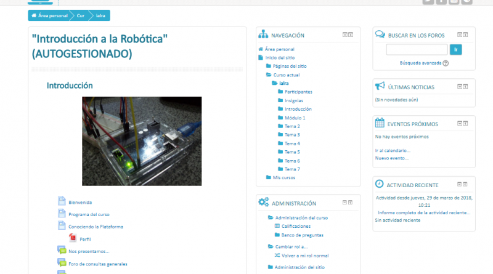
Task: Click the PDF icon next to Perfil
Action: point(73,238)
